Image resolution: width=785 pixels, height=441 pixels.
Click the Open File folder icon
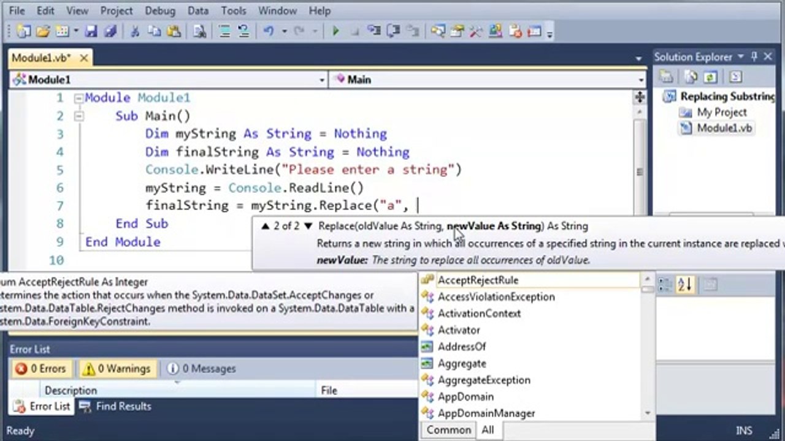click(43, 31)
